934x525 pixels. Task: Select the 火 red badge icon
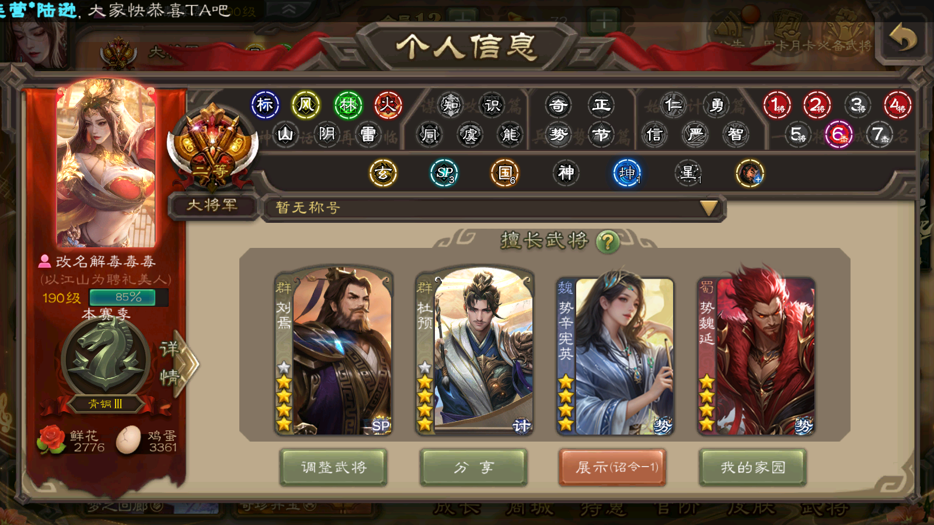tap(388, 105)
